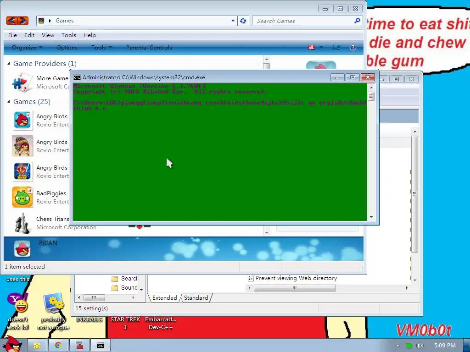The image size is (470, 352).
Task: Click the BRIAN label in details pane
Action: (x=48, y=243)
